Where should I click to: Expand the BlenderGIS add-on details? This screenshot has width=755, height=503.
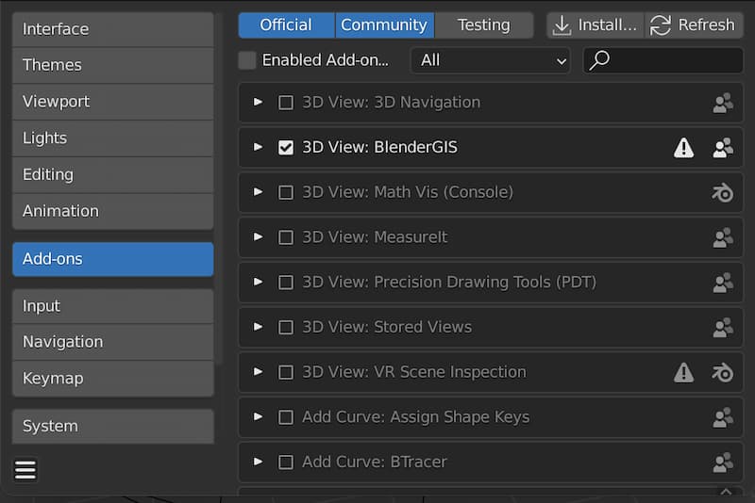[x=259, y=148]
